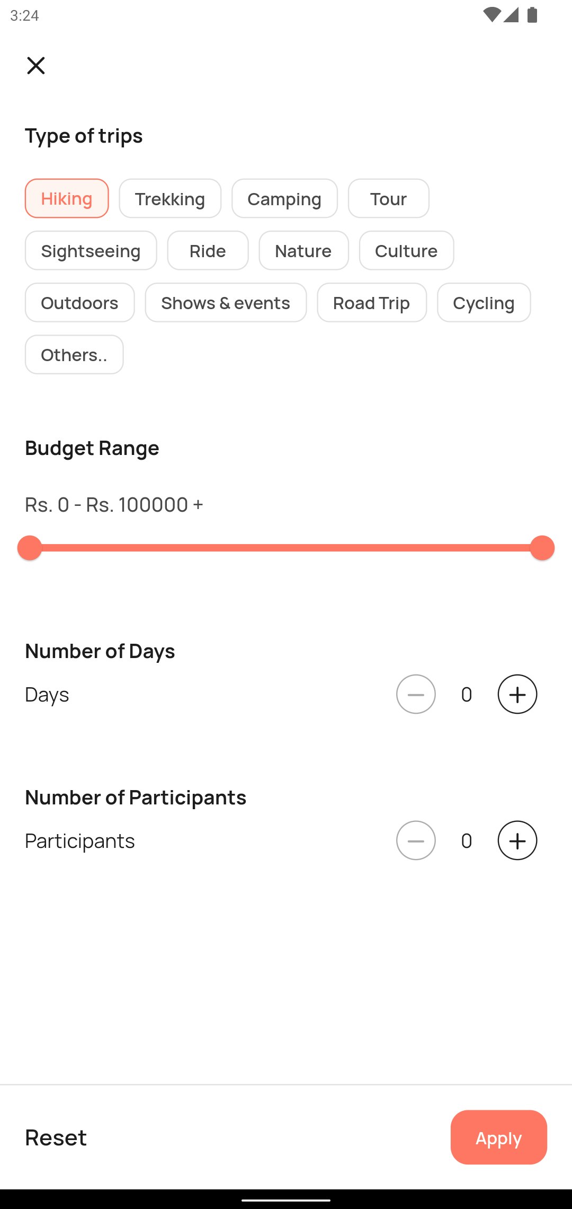Add a participant using plus icon

(517, 840)
